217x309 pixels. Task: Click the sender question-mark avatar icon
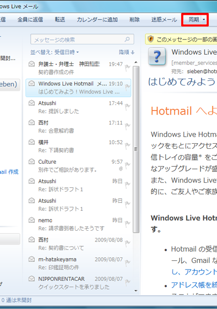click(157, 56)
